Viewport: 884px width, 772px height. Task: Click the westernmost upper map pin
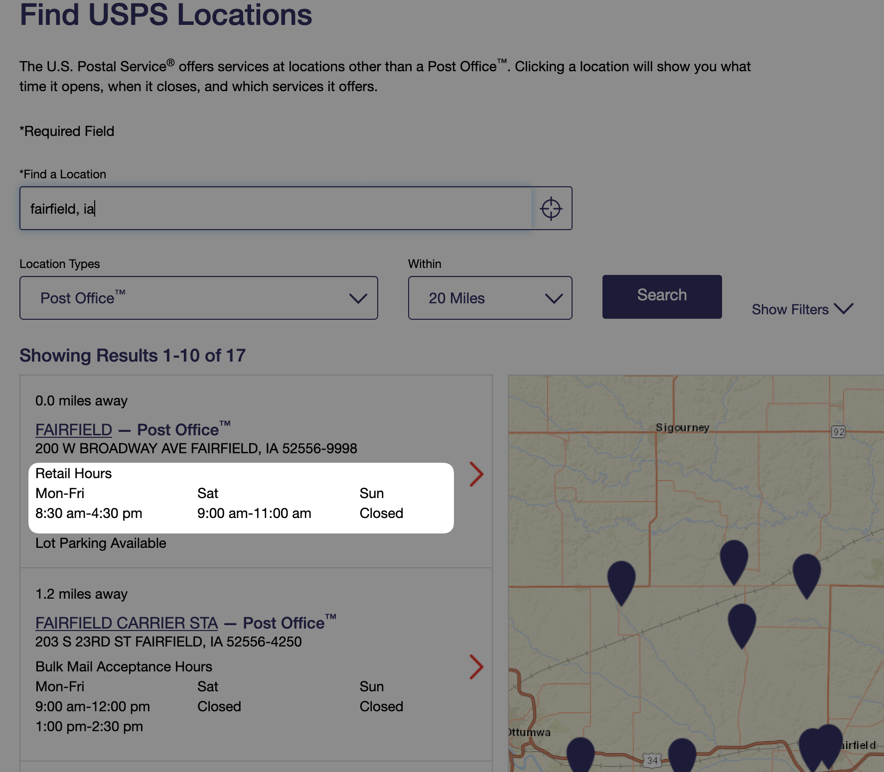[x=621, y=583]
